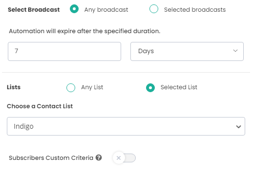Enable the Subscribers Custom Criteria toggle
The height and width of the screenshot is (176, 253).
pos(124,158)
